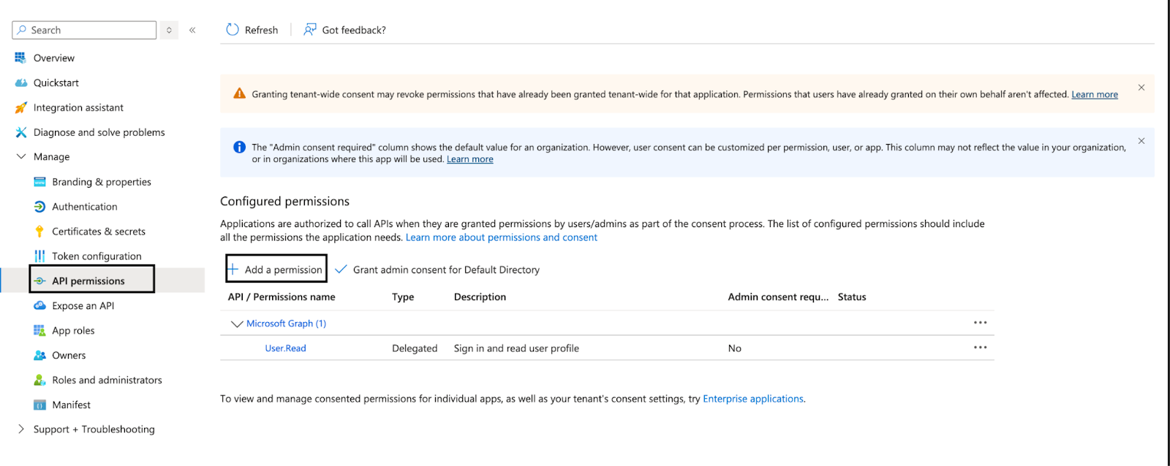Click the Diagnose and solve problems icon
Viewport: 1170px width, 466px height.
[20, 132]
